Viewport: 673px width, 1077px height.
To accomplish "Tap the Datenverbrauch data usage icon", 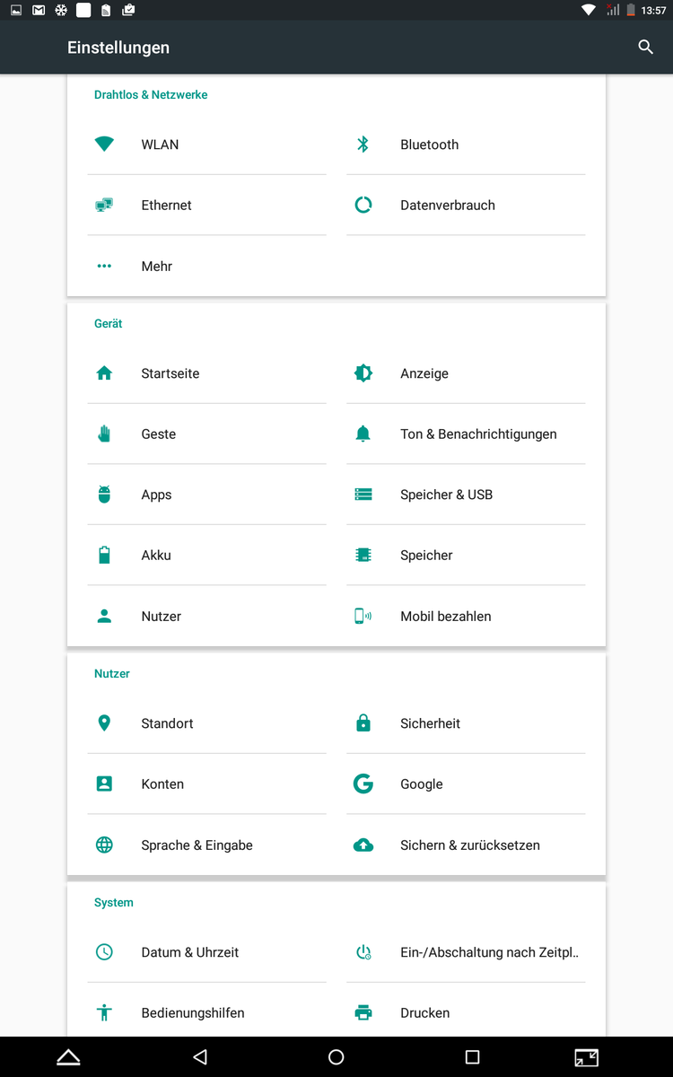I will point(363,206).
